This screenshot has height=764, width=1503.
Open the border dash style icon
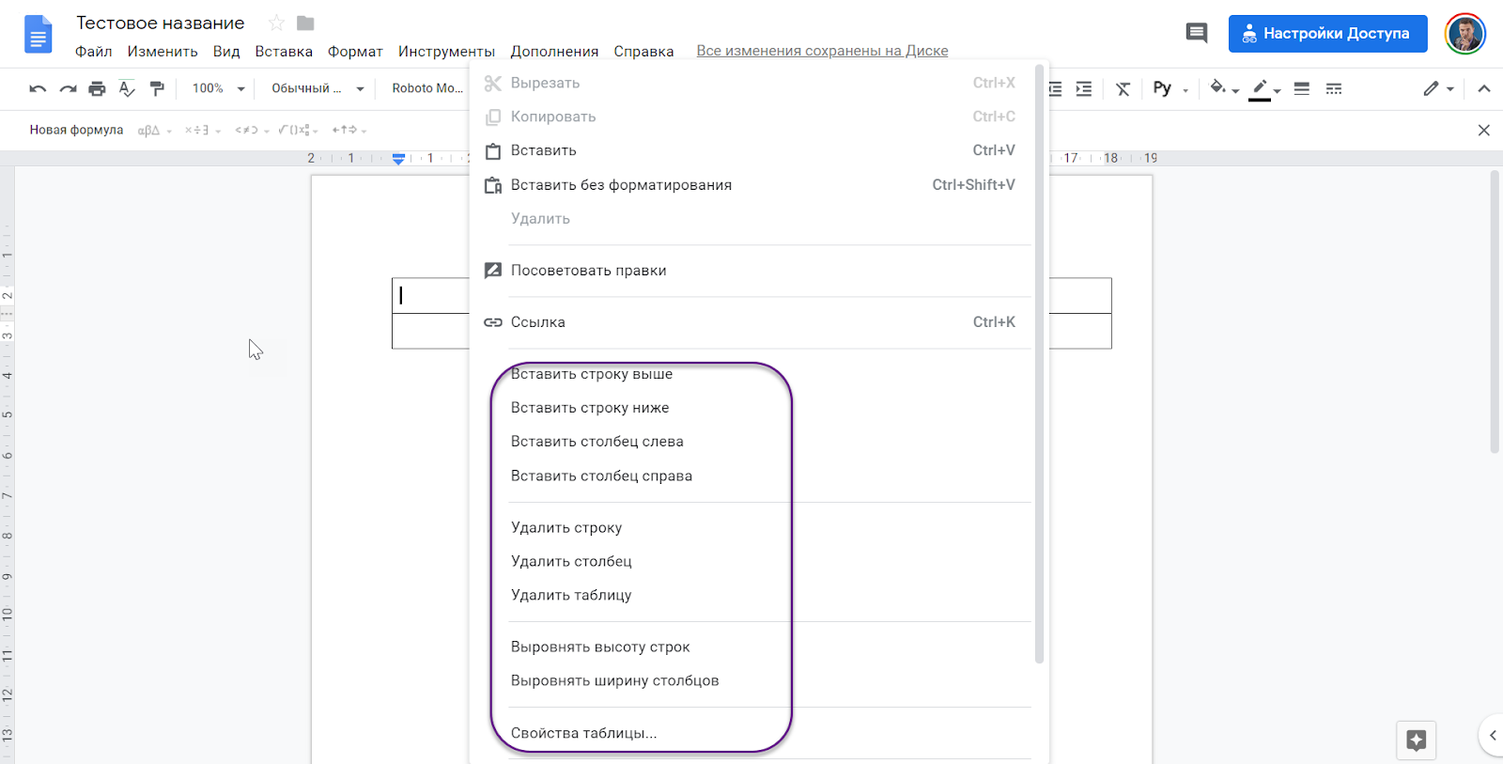(x=1333, y=88)
